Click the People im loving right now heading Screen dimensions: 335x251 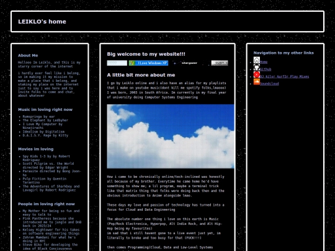[x=47, y=204]
